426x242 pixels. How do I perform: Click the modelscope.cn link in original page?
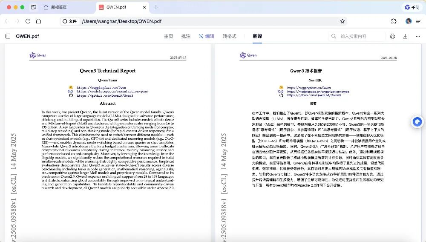pyautogui.click(x=112, y=92)
